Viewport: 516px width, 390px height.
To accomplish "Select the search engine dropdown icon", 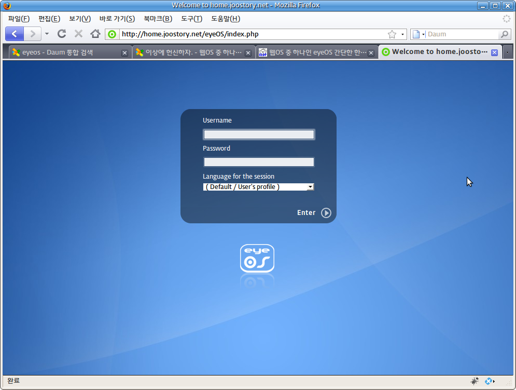I will coord(419,34).
